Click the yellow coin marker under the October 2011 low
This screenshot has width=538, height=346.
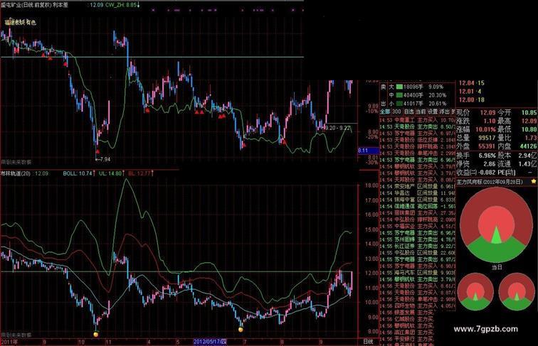pyautogui.click(x=96, y=334)
